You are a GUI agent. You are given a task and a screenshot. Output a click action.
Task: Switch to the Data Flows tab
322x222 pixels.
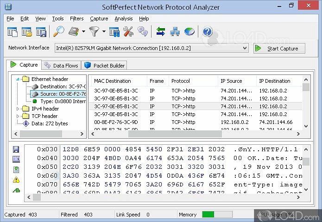coord(61,66)
